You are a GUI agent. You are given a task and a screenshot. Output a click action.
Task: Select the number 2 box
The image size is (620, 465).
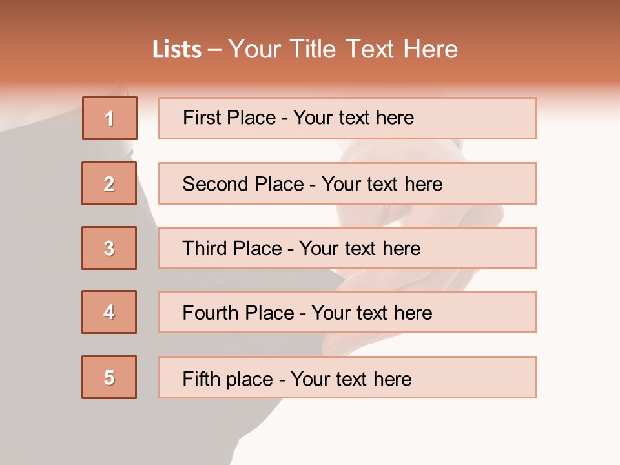tap(109, 183)
